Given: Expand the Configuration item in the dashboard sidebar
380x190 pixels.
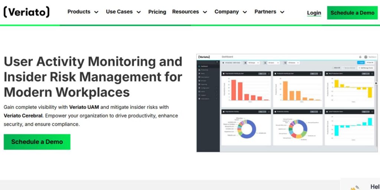Looking at the screenshot, I should tap(208, 88).
